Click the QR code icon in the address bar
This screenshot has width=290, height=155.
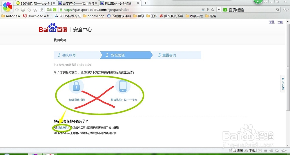(203, 10)
